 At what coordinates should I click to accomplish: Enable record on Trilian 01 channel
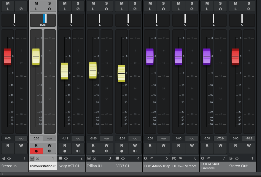pyautogui.click(x=93, y=151)
